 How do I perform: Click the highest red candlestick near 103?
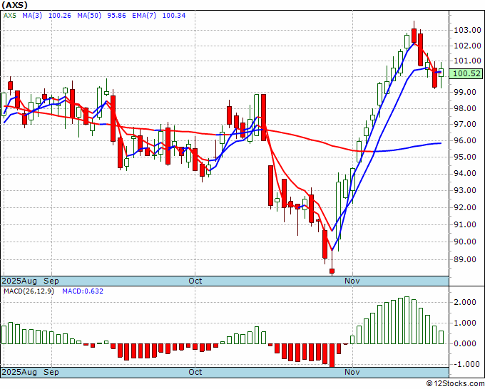414,35
